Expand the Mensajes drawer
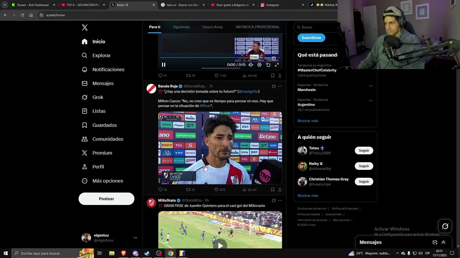 pos(443,242)
